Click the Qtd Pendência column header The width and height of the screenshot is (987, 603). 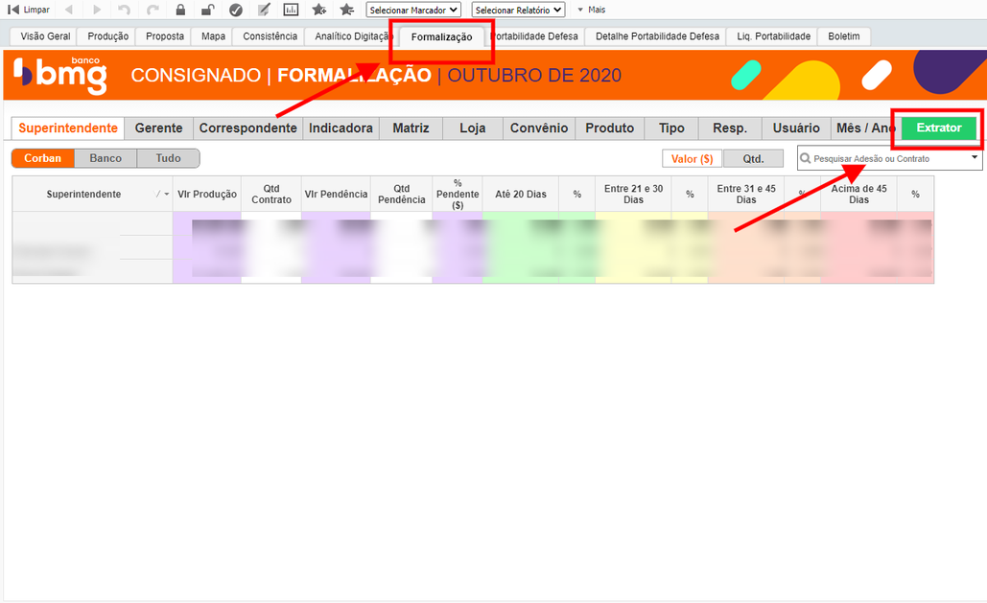click(x=402, y=194)
